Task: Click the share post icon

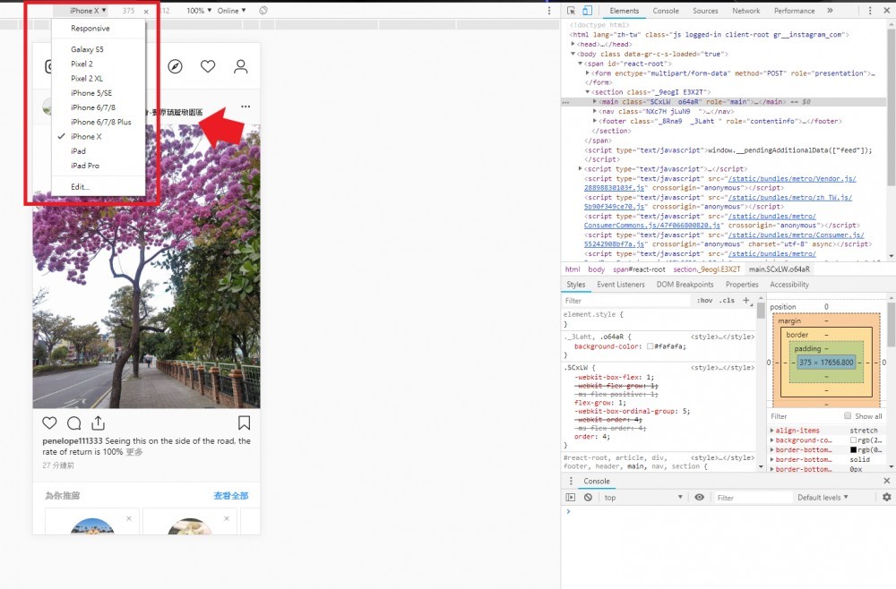Action: pyautogui.click(x=99, y=423)
